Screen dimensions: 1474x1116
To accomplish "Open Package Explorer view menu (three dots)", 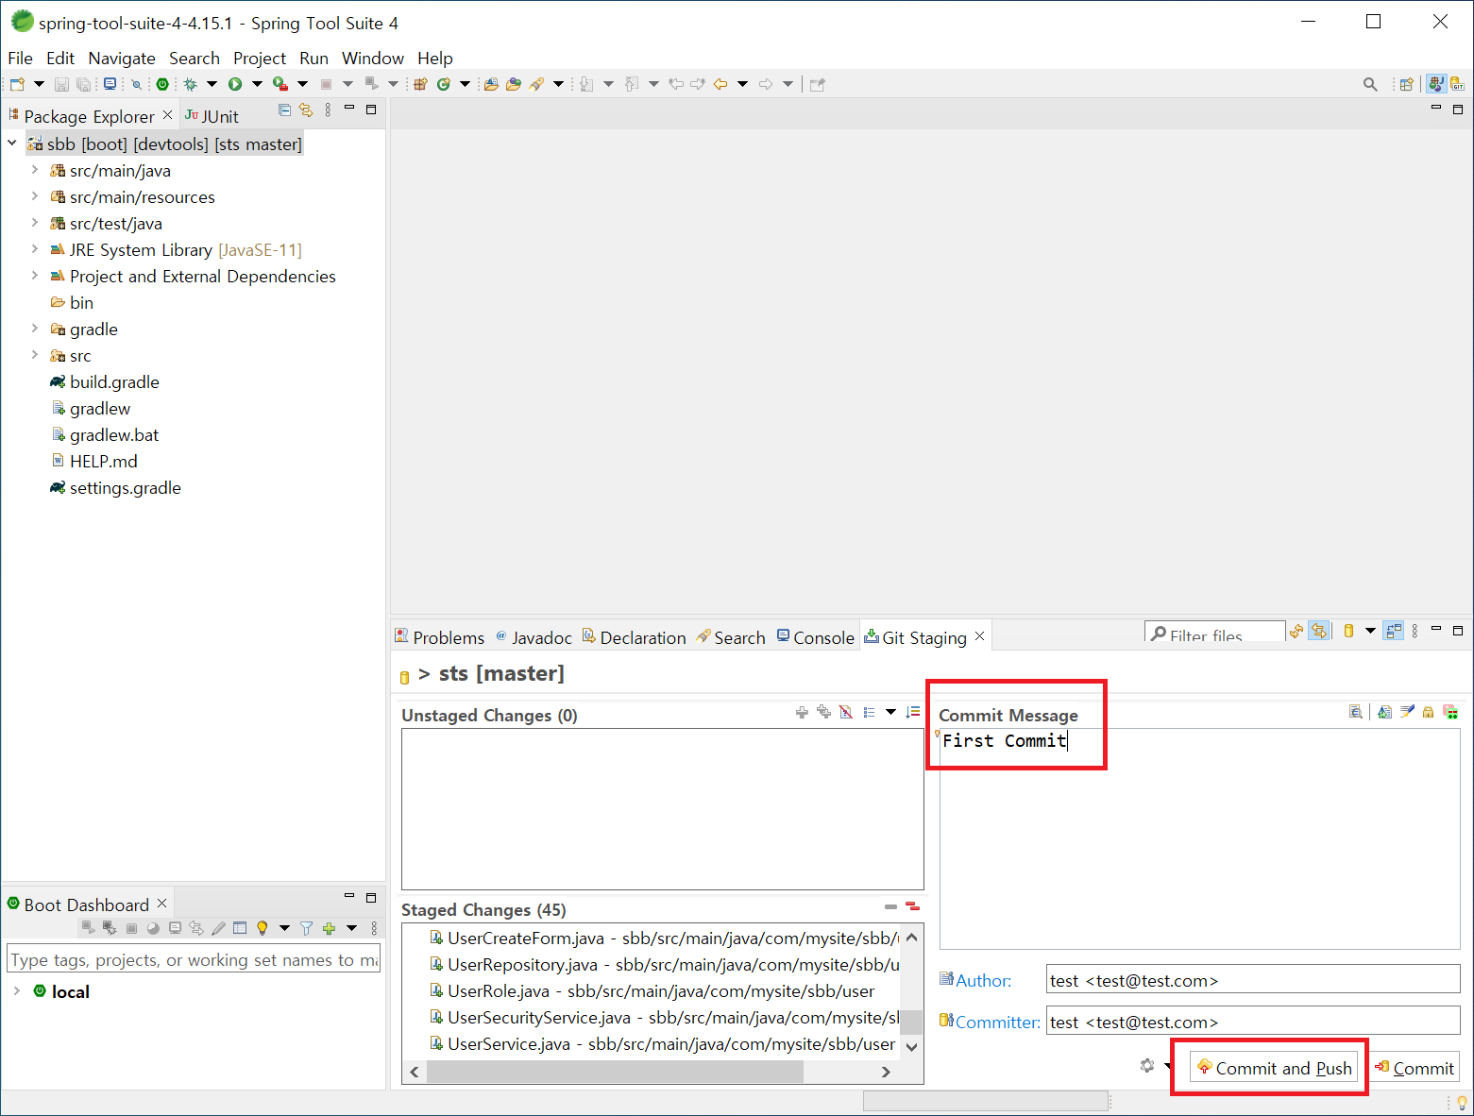I will tap(328, 110).
